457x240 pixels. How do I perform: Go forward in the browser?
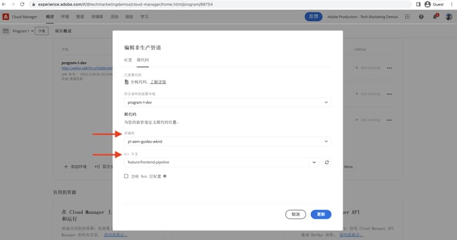tap(13, 4)
